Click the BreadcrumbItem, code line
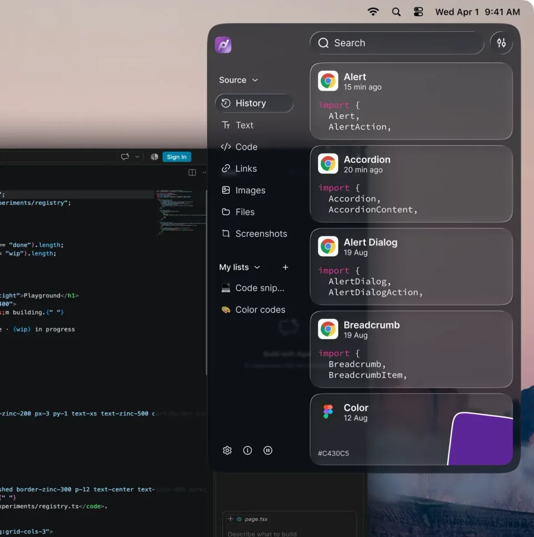Image resolution: width=534 pixels, height=537 pixels. [368, 375]
